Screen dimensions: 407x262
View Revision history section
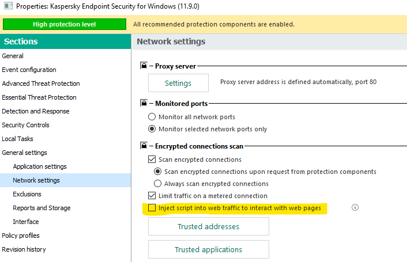[x=24, y=249]
